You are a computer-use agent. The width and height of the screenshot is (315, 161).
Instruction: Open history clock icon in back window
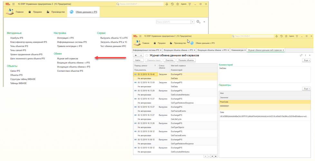172,4
